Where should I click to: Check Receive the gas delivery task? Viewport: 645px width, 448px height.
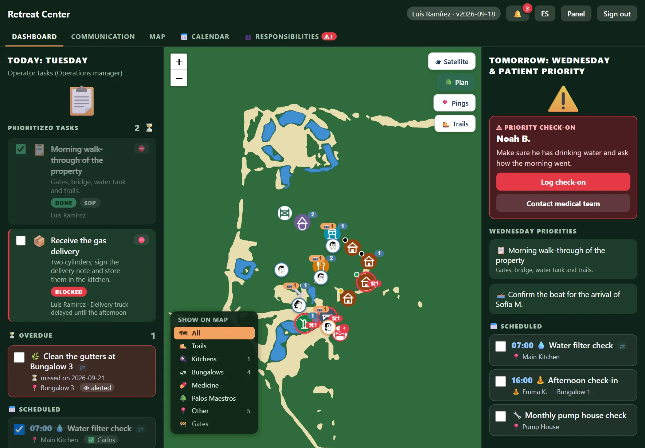click(21, 240)
